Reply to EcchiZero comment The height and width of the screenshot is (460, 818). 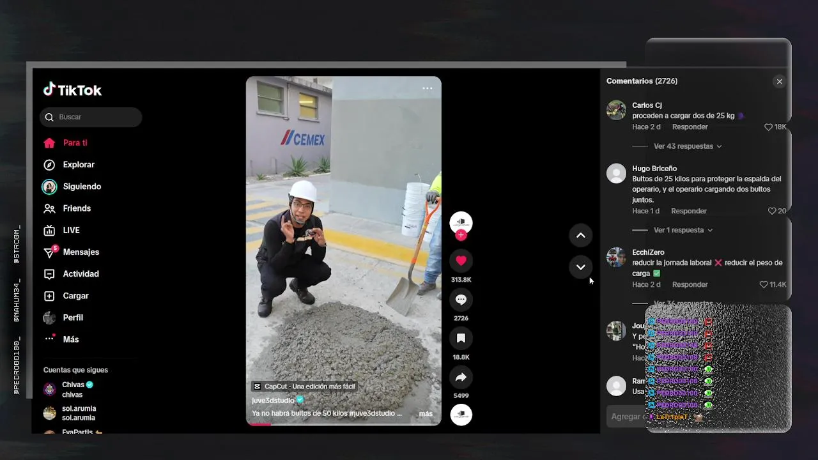click(x=690, y=284)
